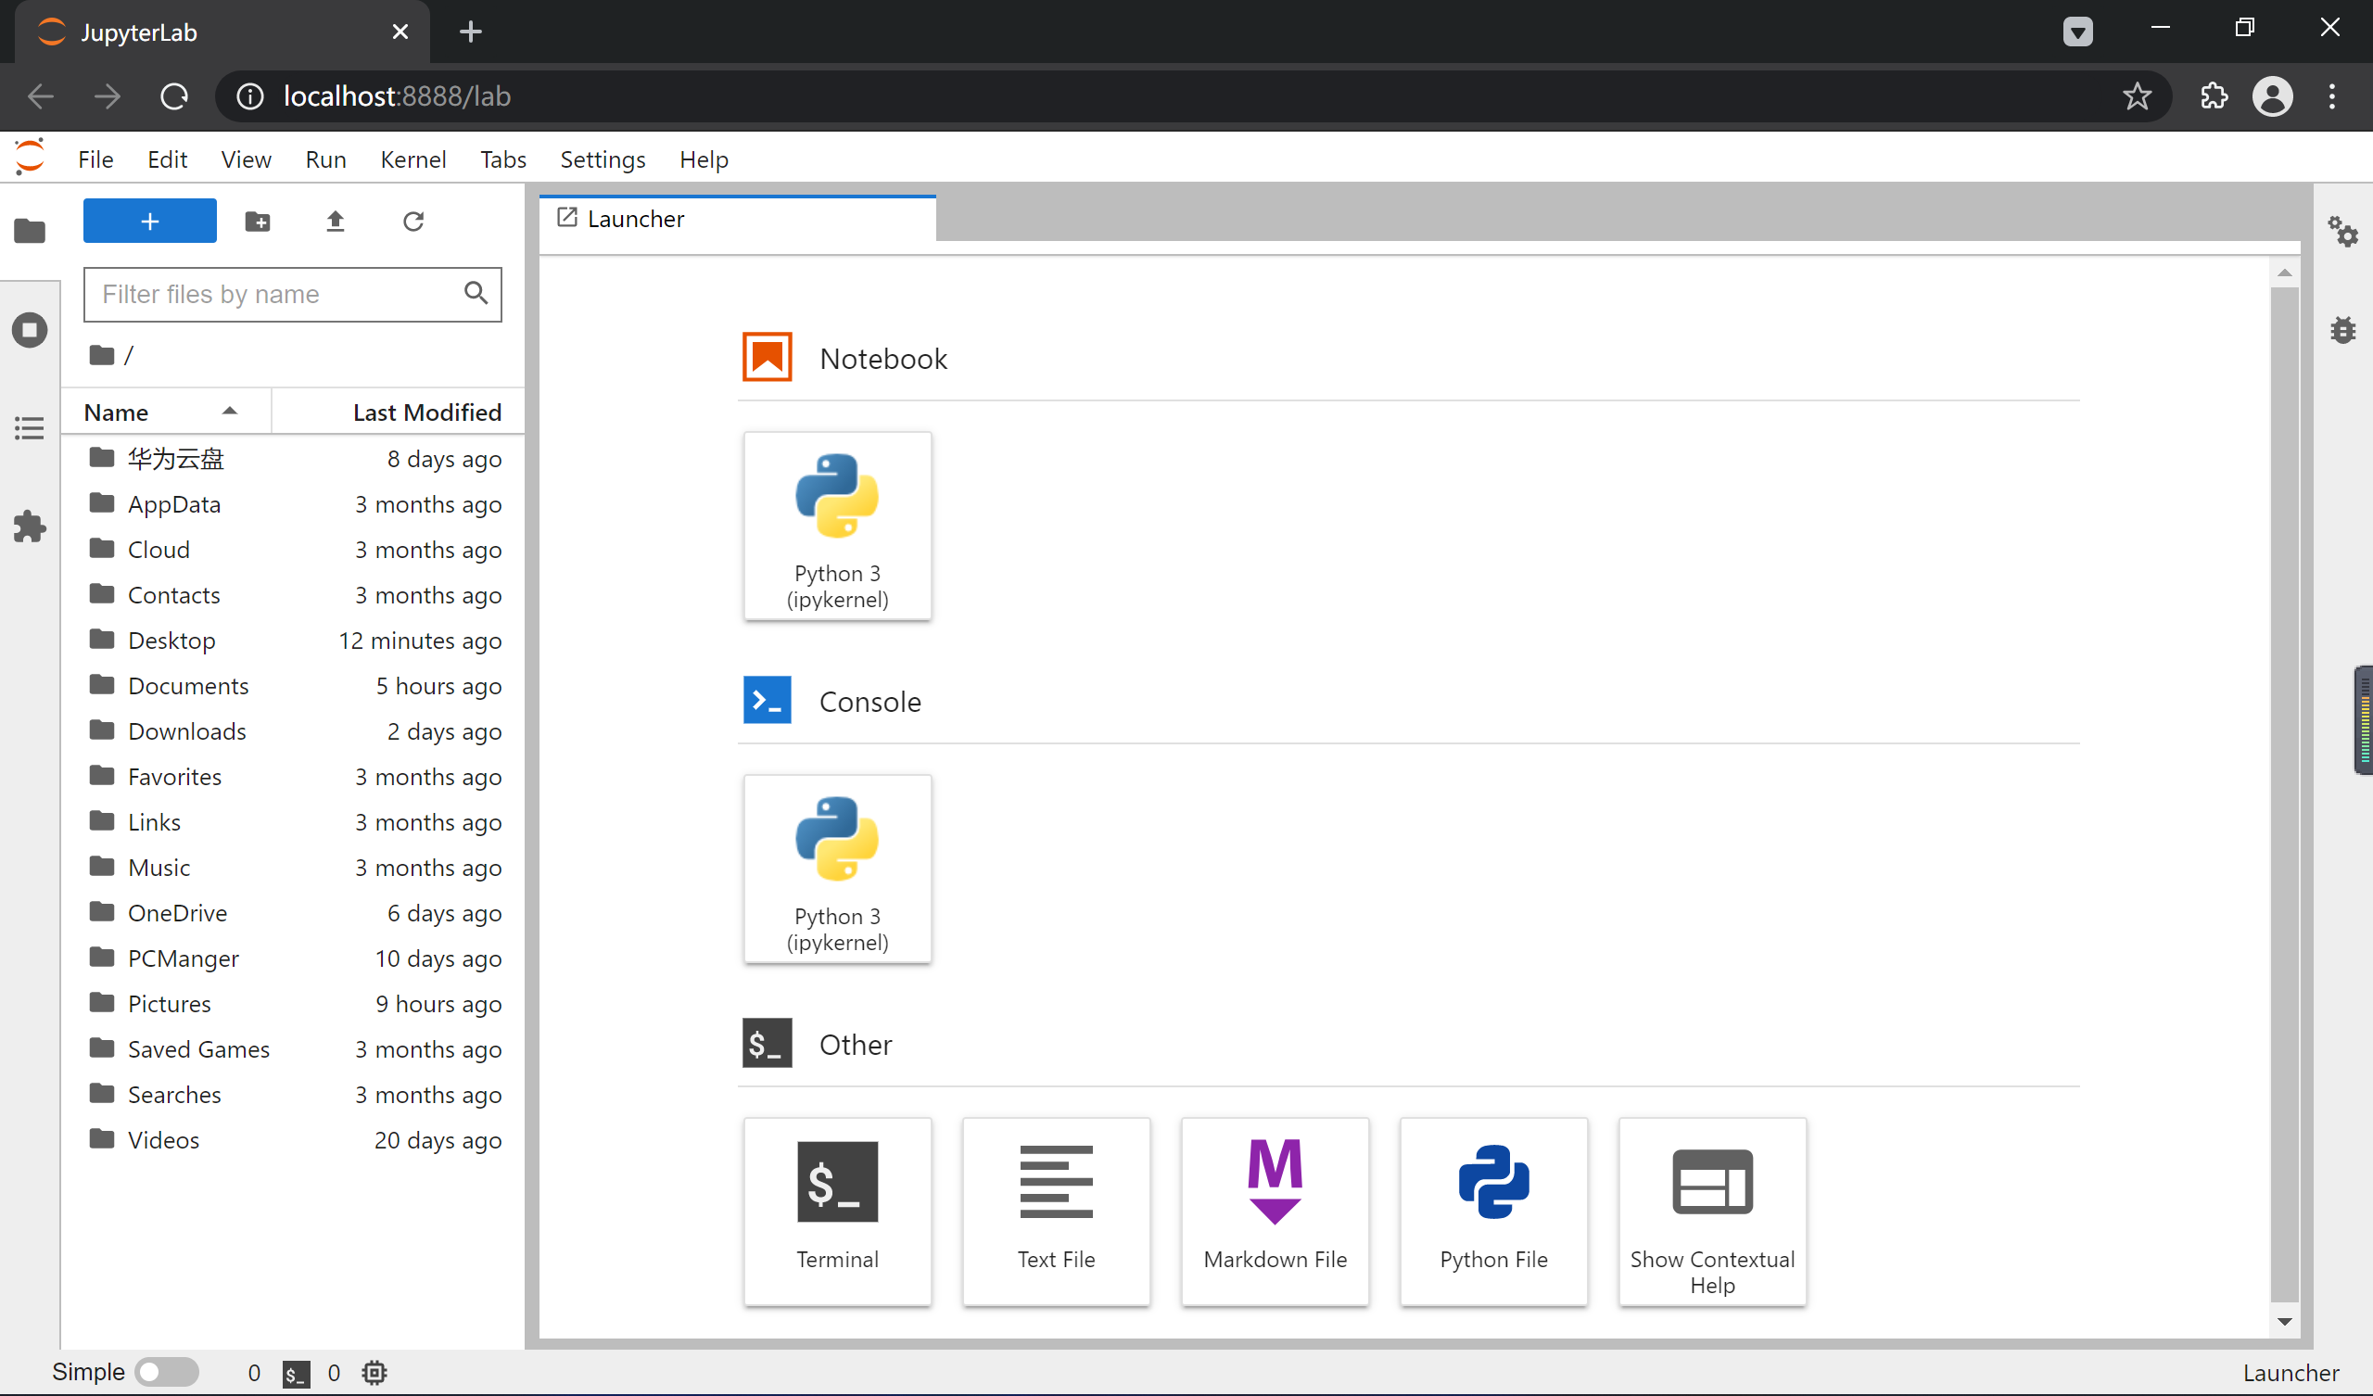Launch Python 3 (ipykernel) notebook card

(x=837, y=526)
